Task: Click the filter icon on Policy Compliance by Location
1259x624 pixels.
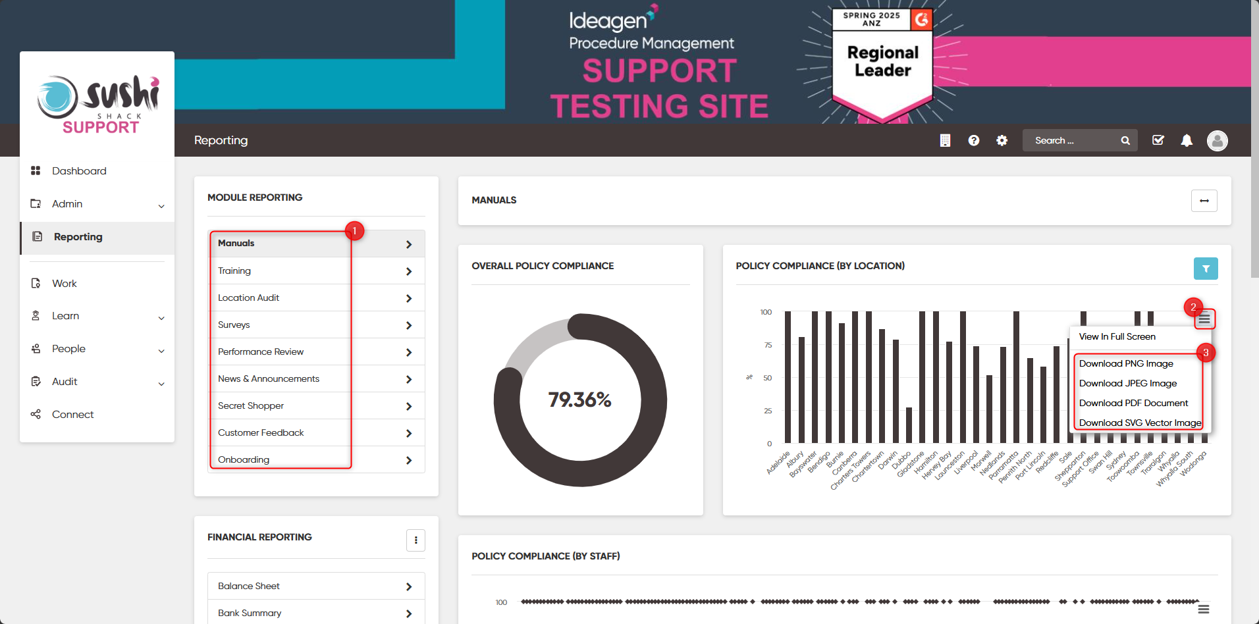Action: coord(1206,269)
